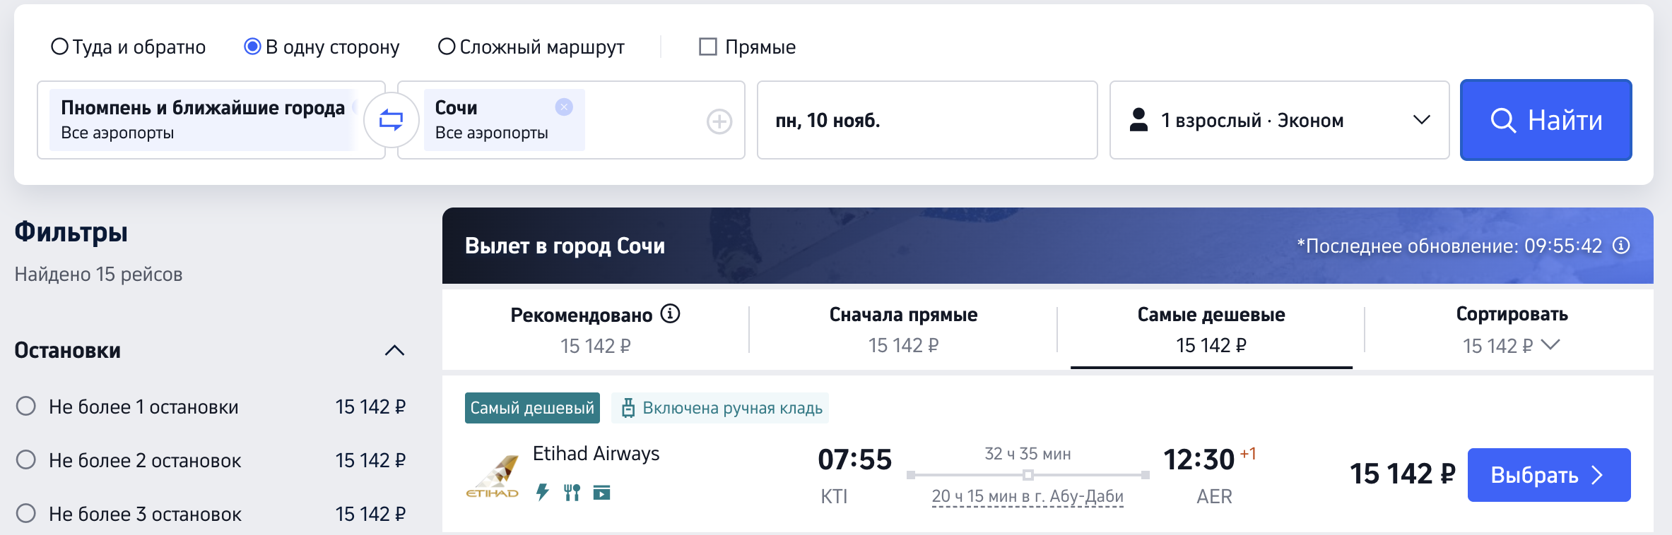Click the lightning bolt amenity icon

pyautogui.click(x=542, y=492)
